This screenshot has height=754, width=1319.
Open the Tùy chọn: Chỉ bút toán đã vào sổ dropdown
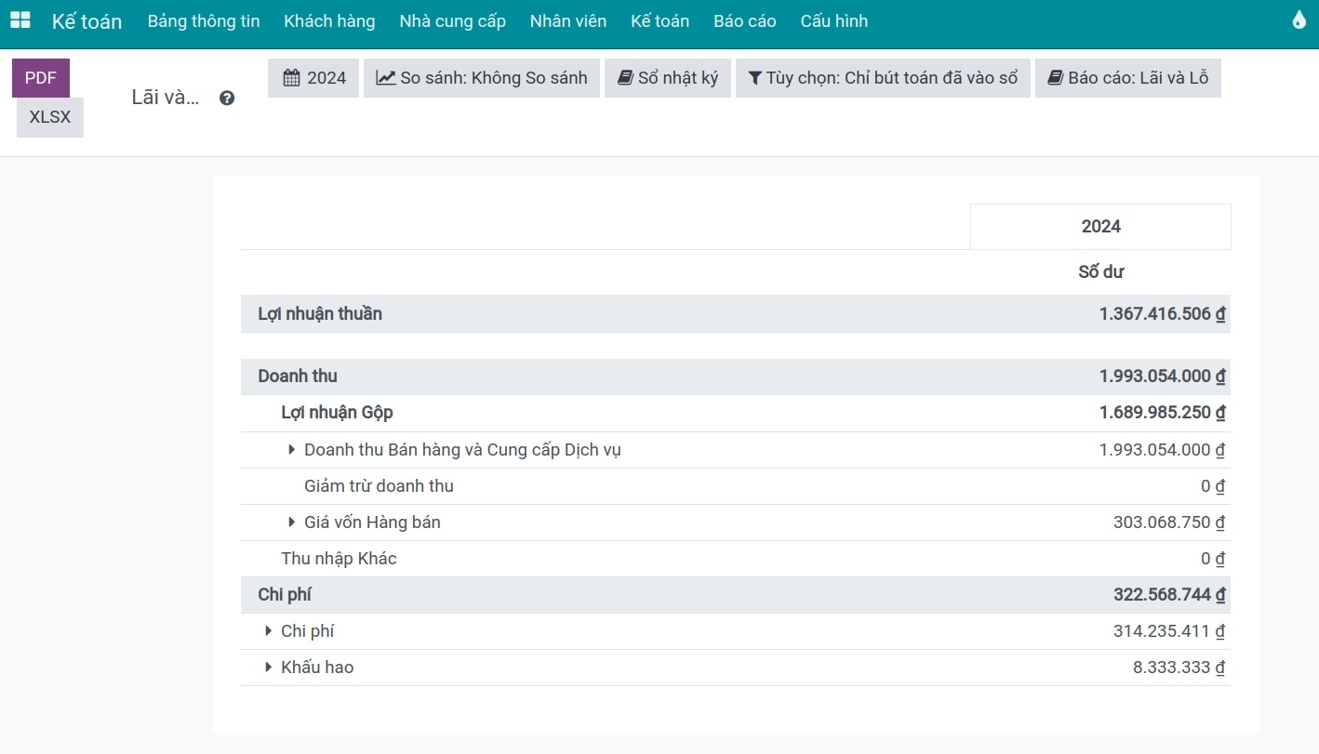[x=883, y=78]
